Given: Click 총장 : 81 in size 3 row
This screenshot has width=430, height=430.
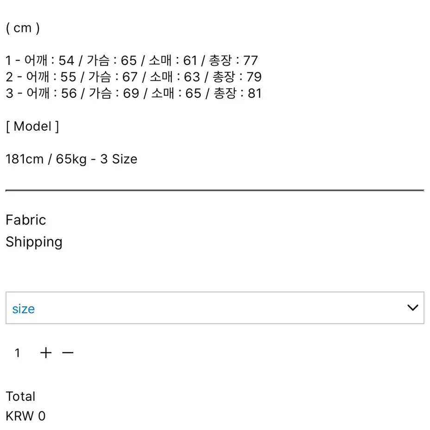Looking at the screenshot, I should (x=238, y=93).
